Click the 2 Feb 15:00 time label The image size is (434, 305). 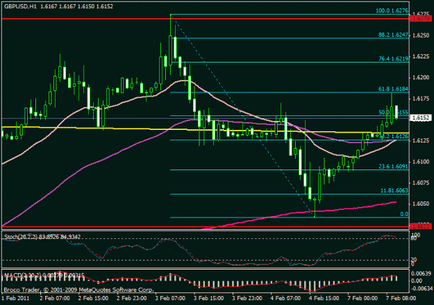click(x=93, y=298)
